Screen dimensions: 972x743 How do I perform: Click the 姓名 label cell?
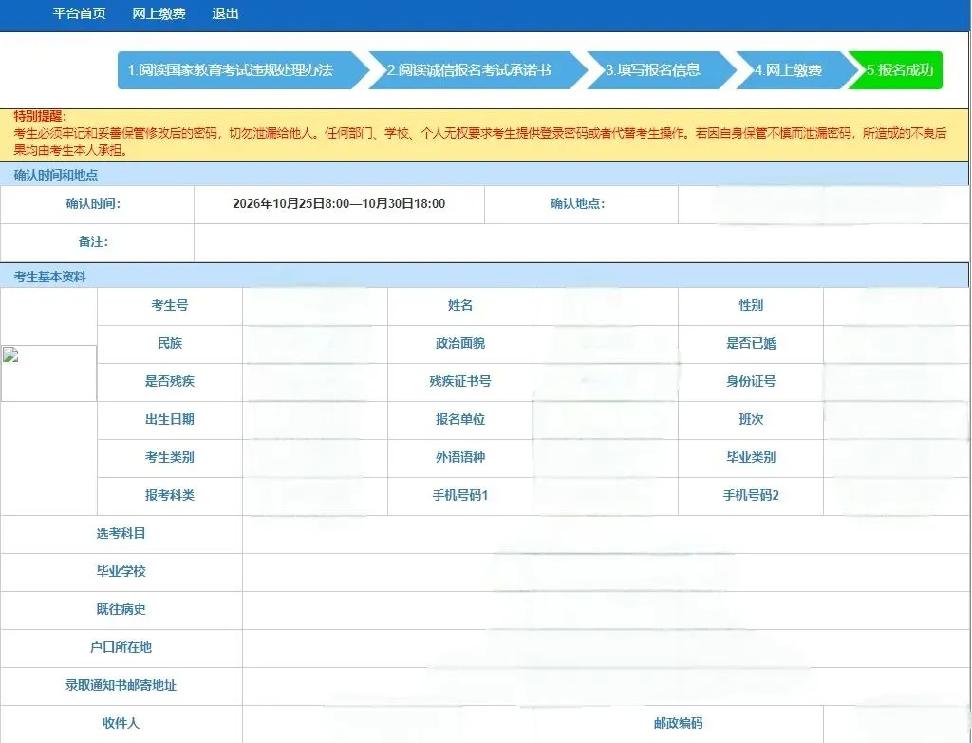460,305
